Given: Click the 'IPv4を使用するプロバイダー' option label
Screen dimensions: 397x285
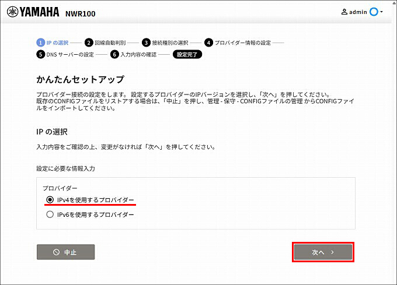Looking at the screenshot, I should [95, 200].
